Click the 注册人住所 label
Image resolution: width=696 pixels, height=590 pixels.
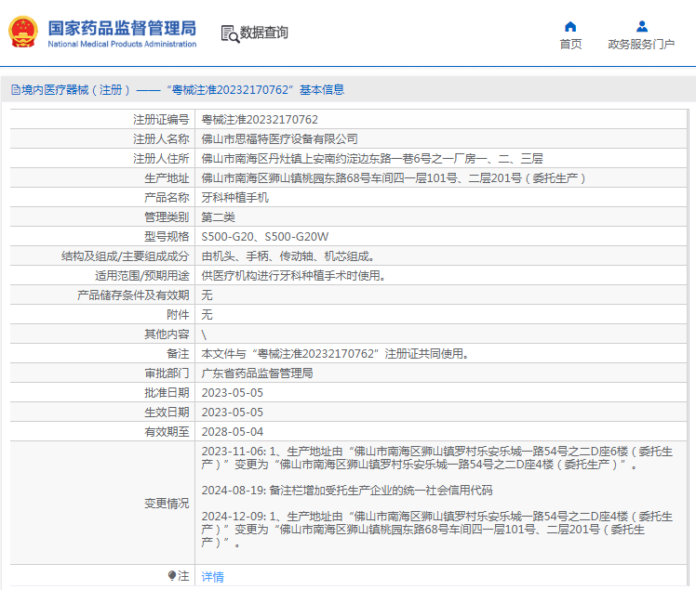161,158
